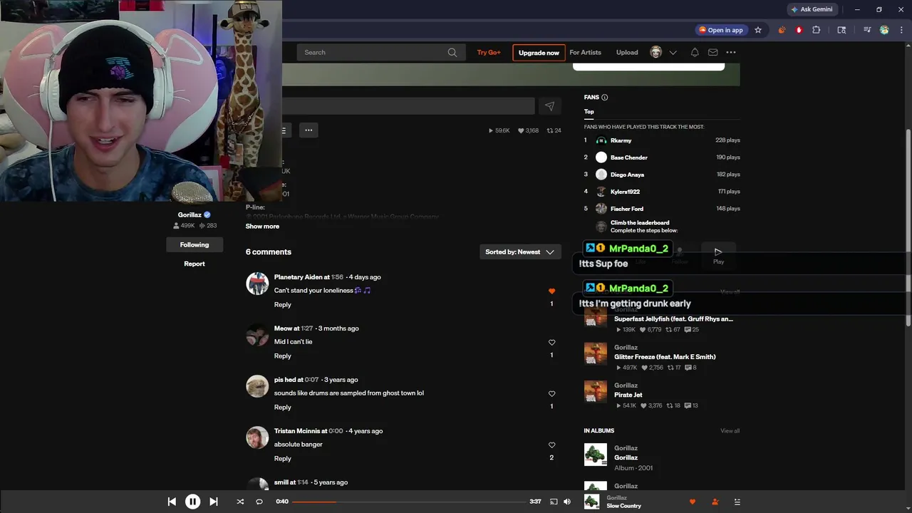Mute the player volume
The width and height of the screenshot is (912, 513).
point(567,502)
